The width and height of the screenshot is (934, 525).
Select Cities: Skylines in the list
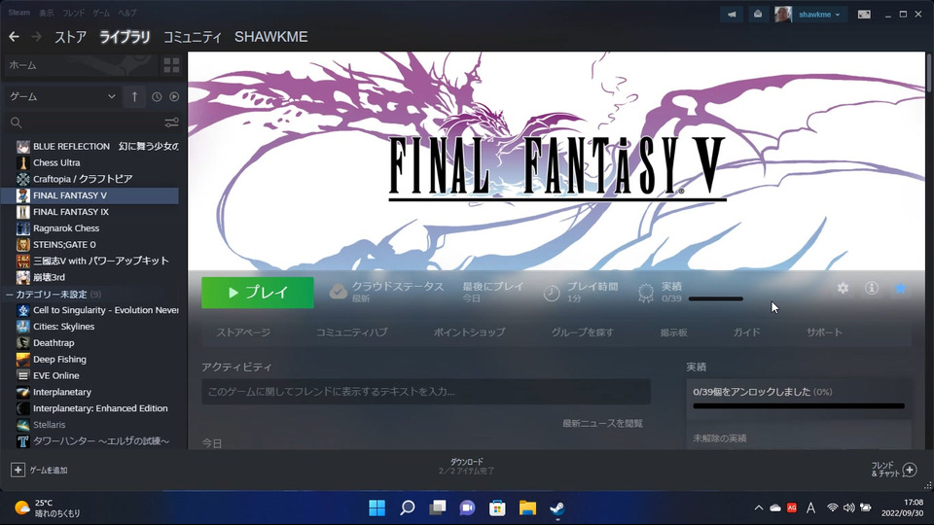63,327
